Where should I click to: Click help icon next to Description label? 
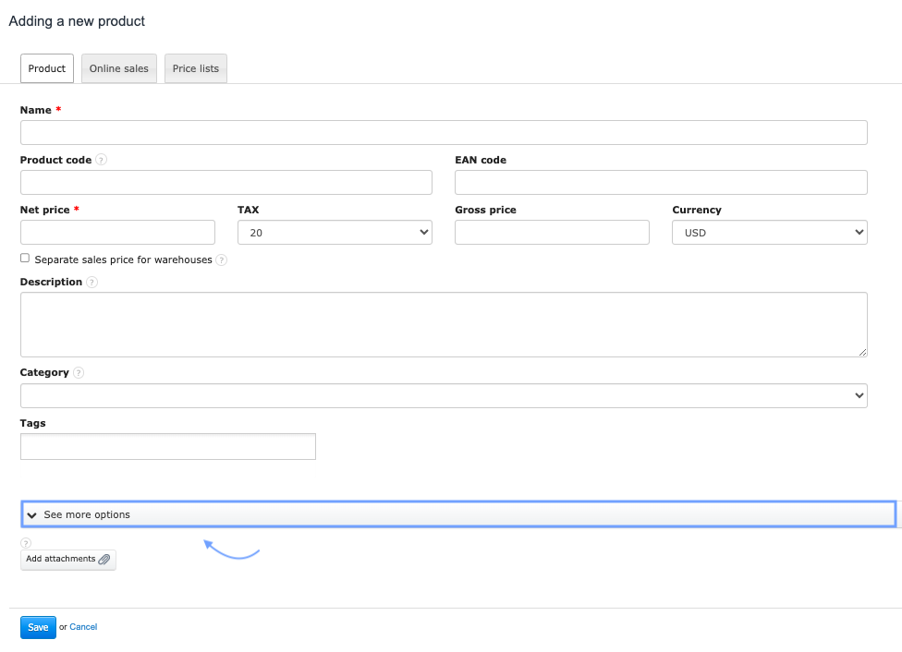tap(92, 283)
